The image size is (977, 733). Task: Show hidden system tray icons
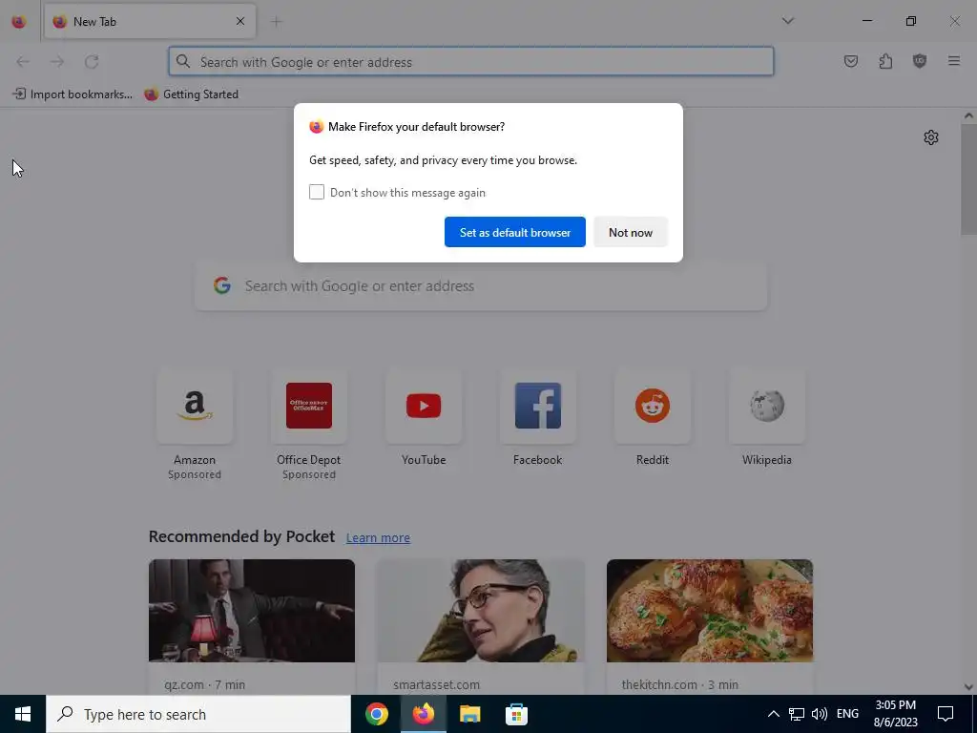click(x=773, y=714)
